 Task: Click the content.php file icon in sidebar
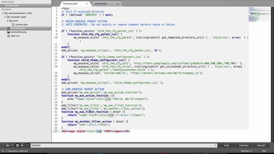click(x=13, y=25)
